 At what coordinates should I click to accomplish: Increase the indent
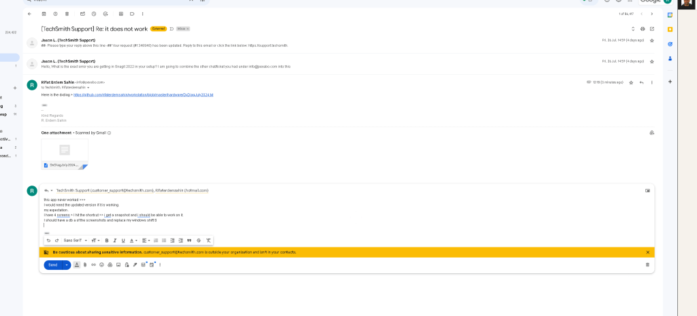180,241
